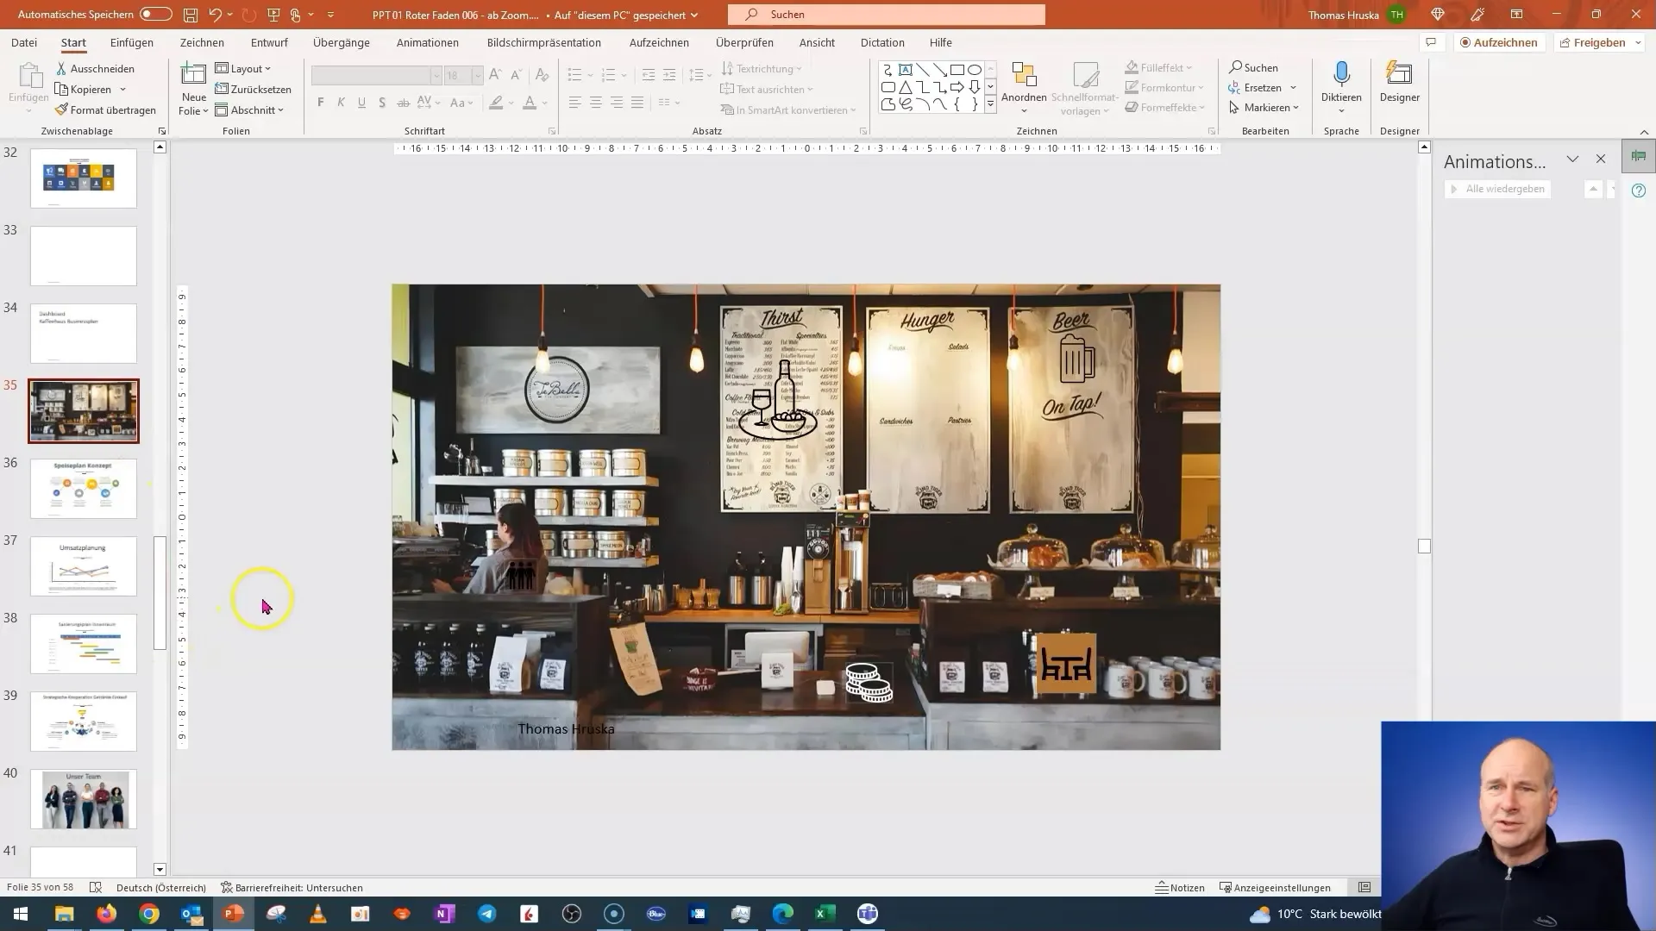Toggle strikethrough formatting button
Image resolution: width=1656 pixels, height=931 pixels.
[403, 103]
